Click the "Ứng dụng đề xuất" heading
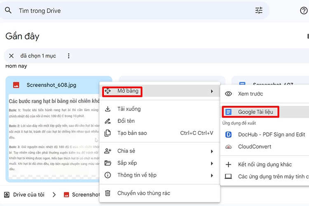Viewport: 309px width, 206px height. 239,123
